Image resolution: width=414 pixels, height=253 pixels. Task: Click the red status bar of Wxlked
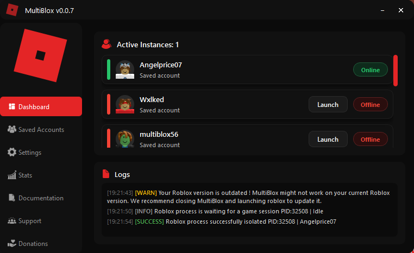coord(109,104)
